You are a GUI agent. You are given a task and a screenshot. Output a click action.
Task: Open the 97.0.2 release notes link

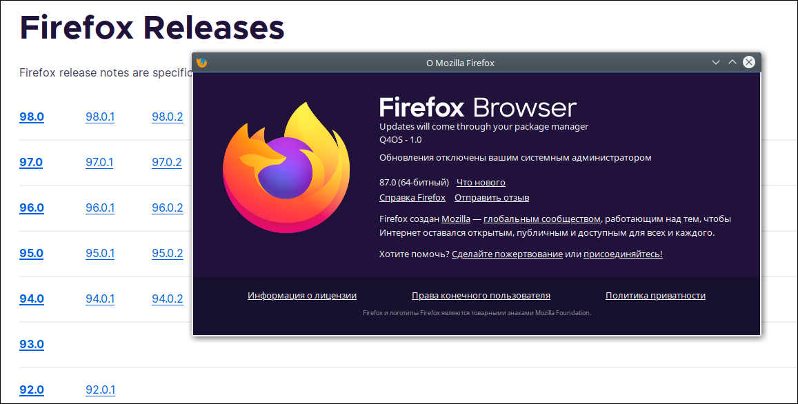pyautogui.click(x=167, y=162)
